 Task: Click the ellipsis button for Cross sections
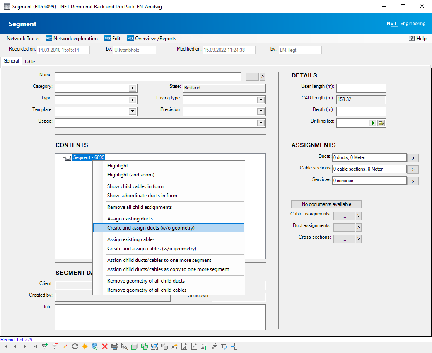click(344, 239)
